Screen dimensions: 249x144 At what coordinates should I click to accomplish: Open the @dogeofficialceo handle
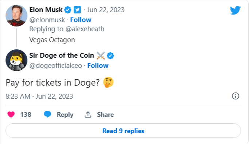[x=56, y=66]
